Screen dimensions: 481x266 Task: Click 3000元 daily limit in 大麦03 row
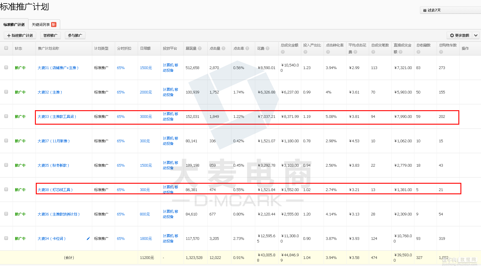(x=146, y=117)
